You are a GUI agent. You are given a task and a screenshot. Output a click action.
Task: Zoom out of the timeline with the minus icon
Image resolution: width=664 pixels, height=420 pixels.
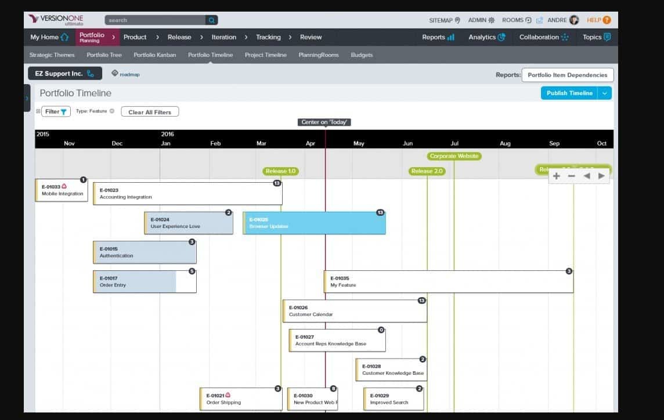[571, 176]
